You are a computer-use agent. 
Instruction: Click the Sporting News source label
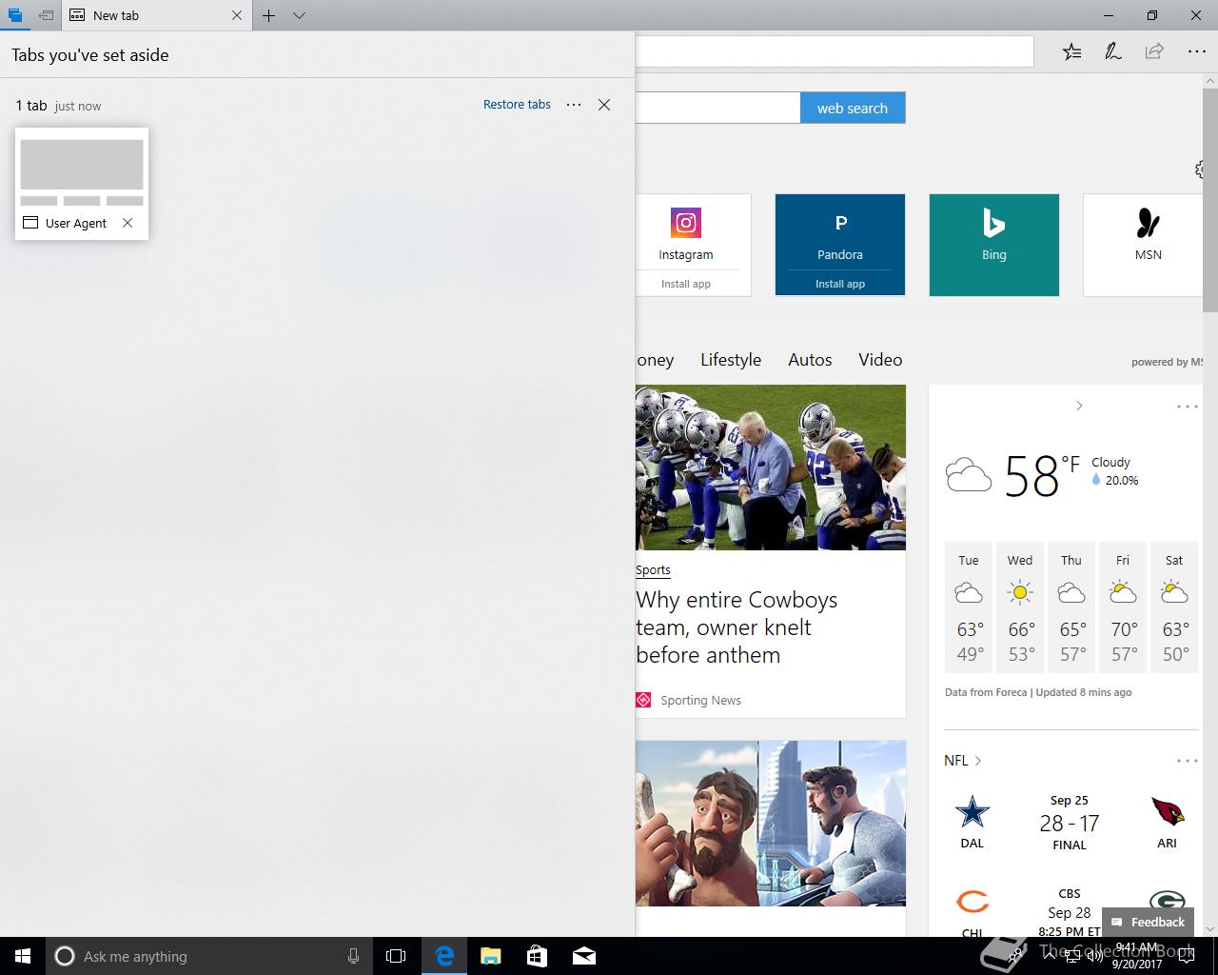coord(700,701)
